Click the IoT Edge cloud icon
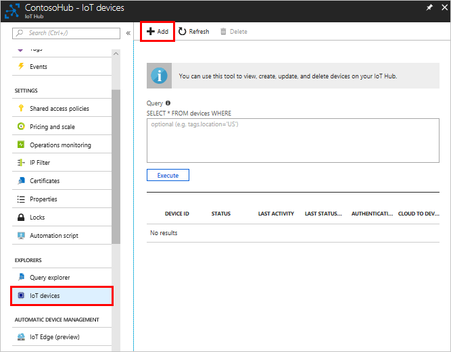451x352 pixels. pyautogui.click(x=21, y=336)
